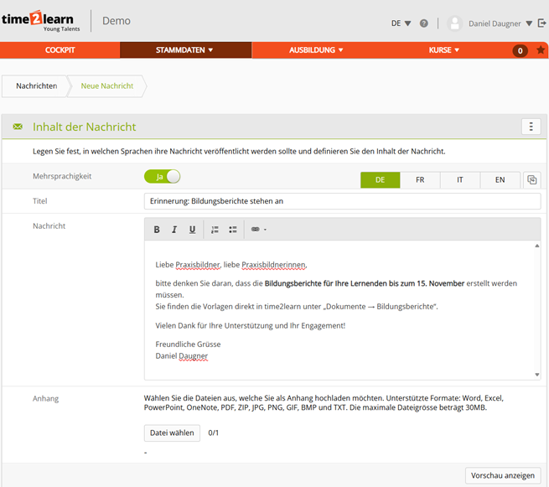Switch to the FR language tab

[x=420, y=180]
